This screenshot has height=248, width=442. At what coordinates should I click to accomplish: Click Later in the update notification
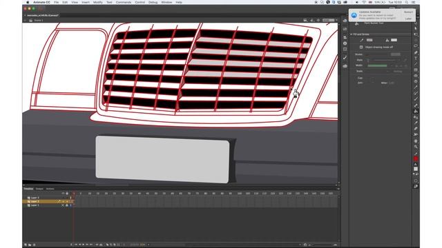(x=408, y=19)
